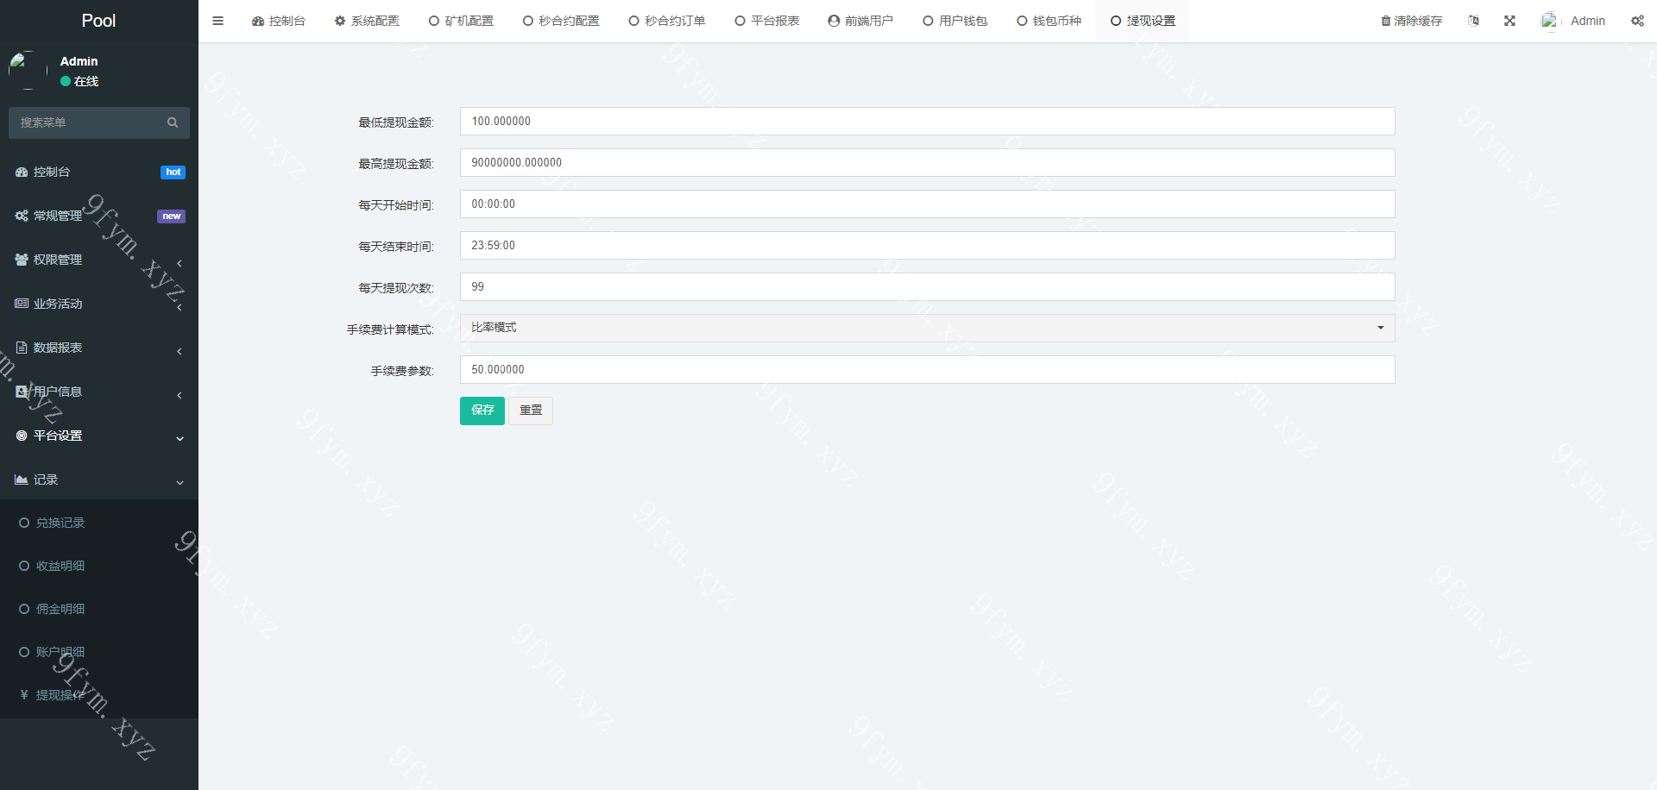Click the icon beside 业务活动
Screen dimensions: 1657x790
(x=22, y=304)
